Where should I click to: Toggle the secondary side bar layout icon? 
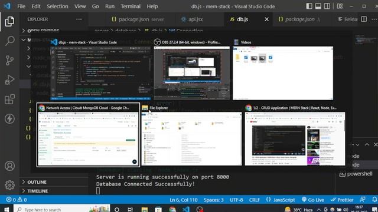coord(327,6)
